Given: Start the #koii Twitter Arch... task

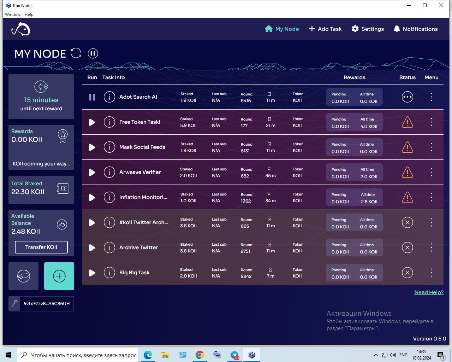Looking at the screenshot, I should [92, 222].
